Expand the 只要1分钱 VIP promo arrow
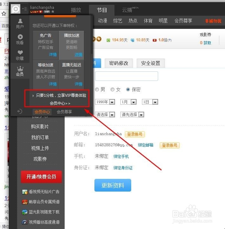225x229 pixels. 33,96
